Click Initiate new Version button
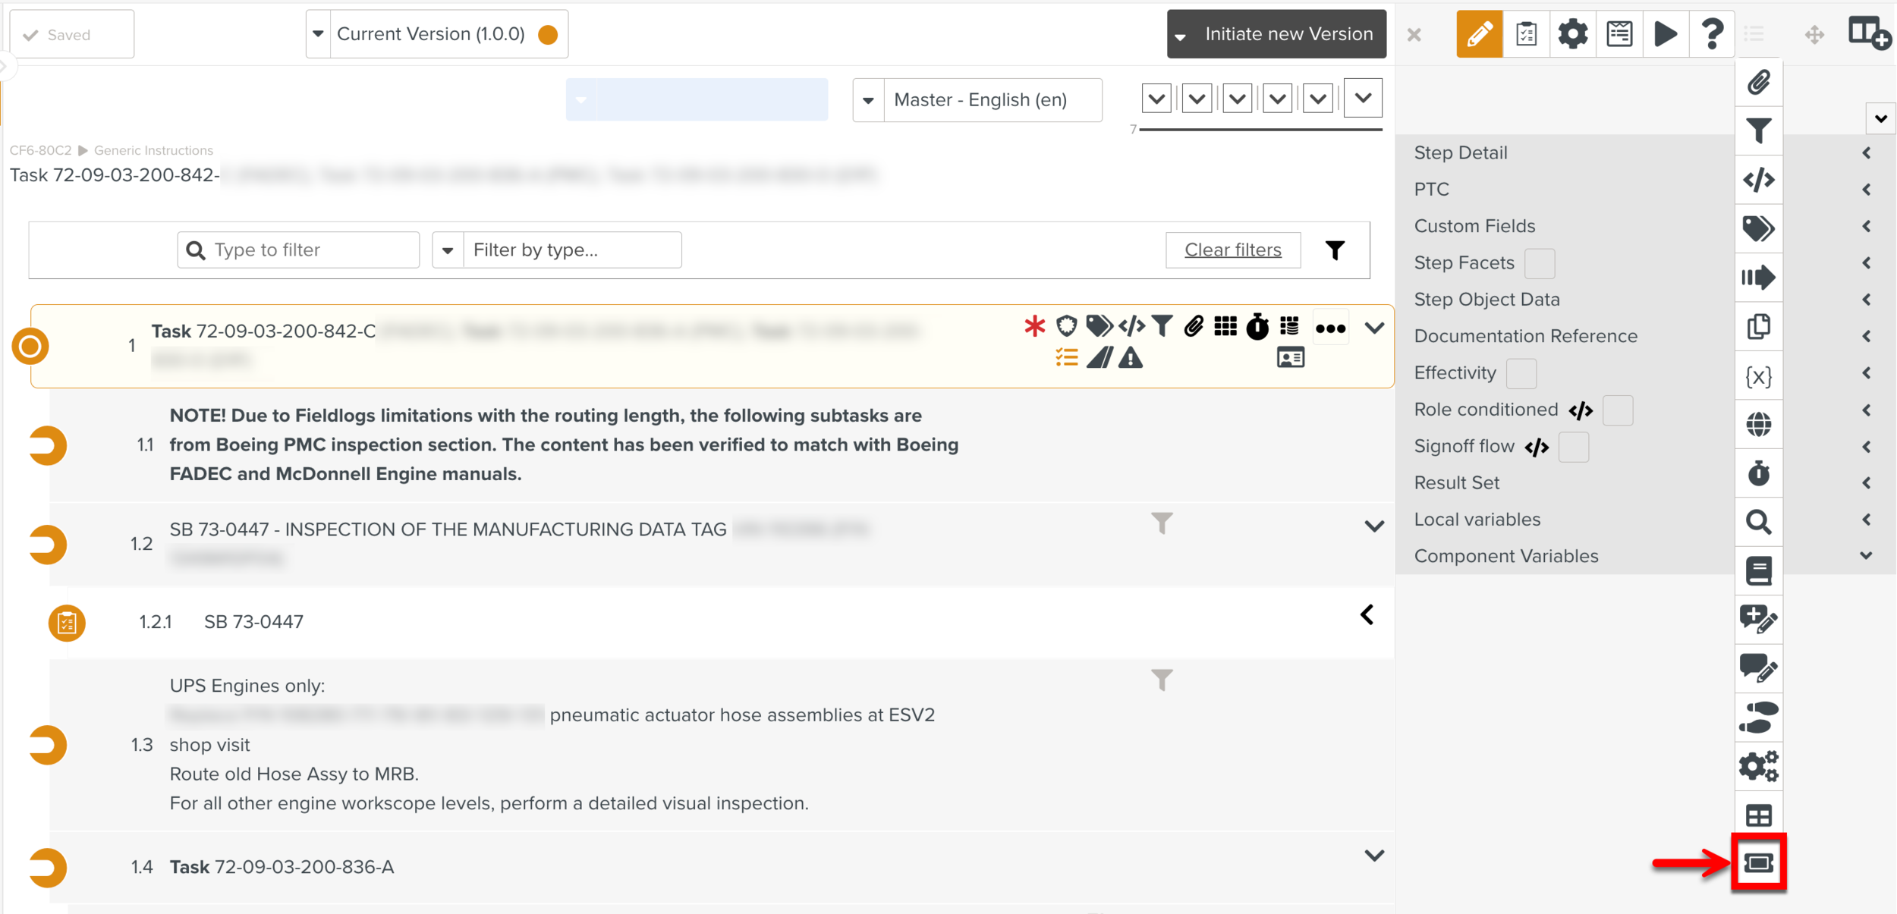Screen dimensions: 1897x914 click(x=1288, y=34)
